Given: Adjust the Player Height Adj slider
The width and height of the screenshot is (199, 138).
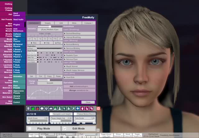Looking at the screenshot, I should pyautogui.click(x=61, y=121).
